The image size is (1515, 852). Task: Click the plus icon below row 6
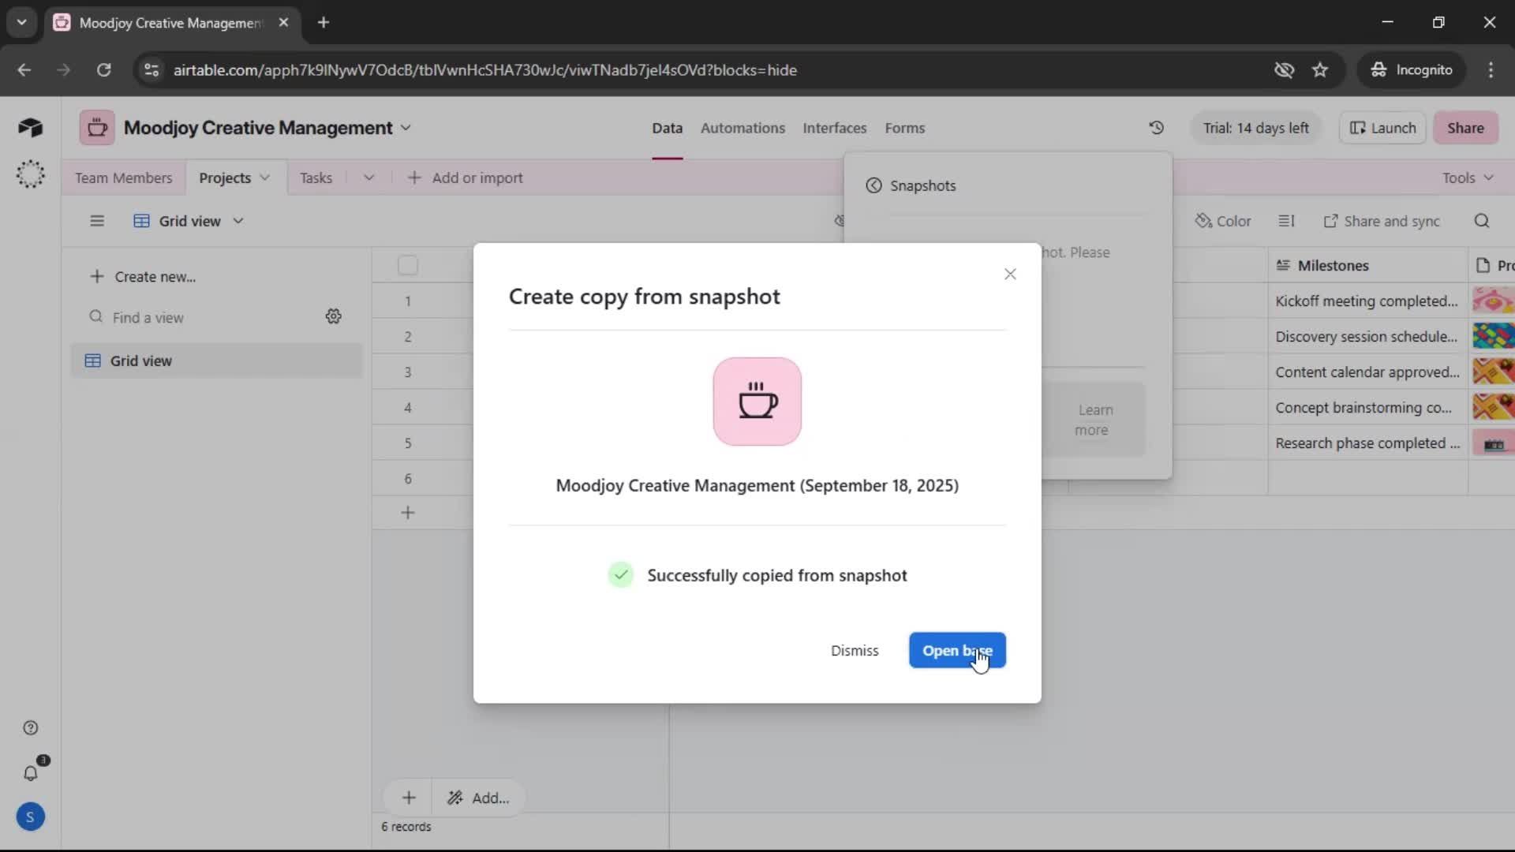click(x=408, y=513)
